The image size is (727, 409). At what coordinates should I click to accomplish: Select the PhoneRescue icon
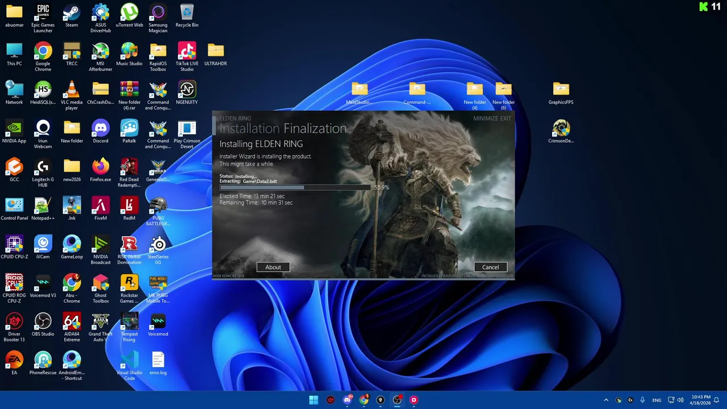43,364
